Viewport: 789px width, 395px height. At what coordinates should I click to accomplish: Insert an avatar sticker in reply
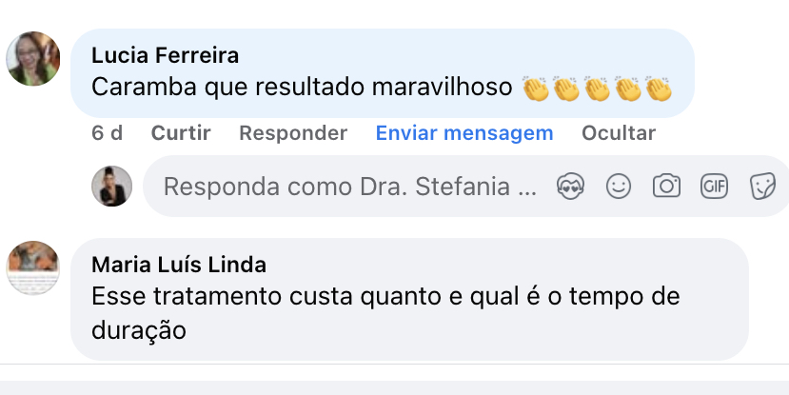[x=571, y=187]
